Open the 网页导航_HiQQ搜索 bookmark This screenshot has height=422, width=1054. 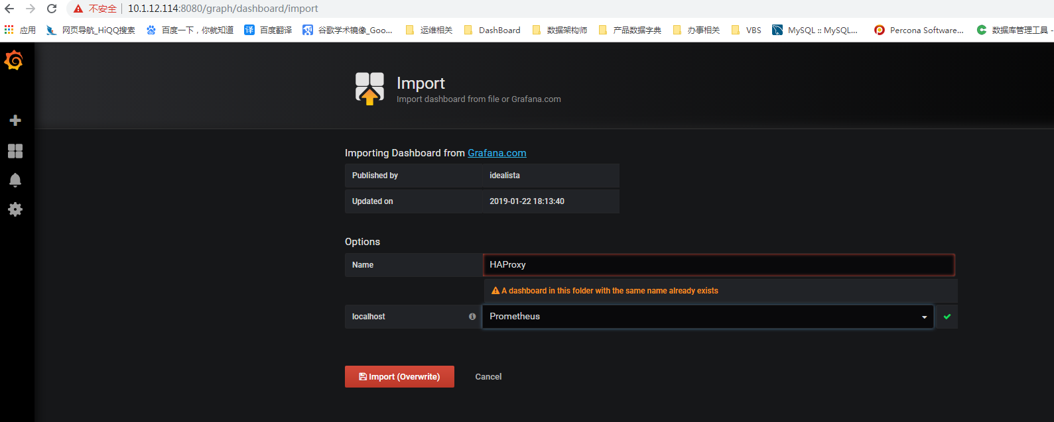coord(90,30)
